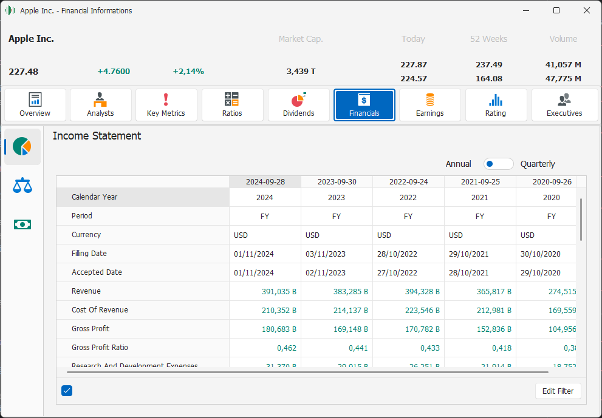Click filing date 03/11/2023
Screen dimensions: 602x418
[326, 254]
